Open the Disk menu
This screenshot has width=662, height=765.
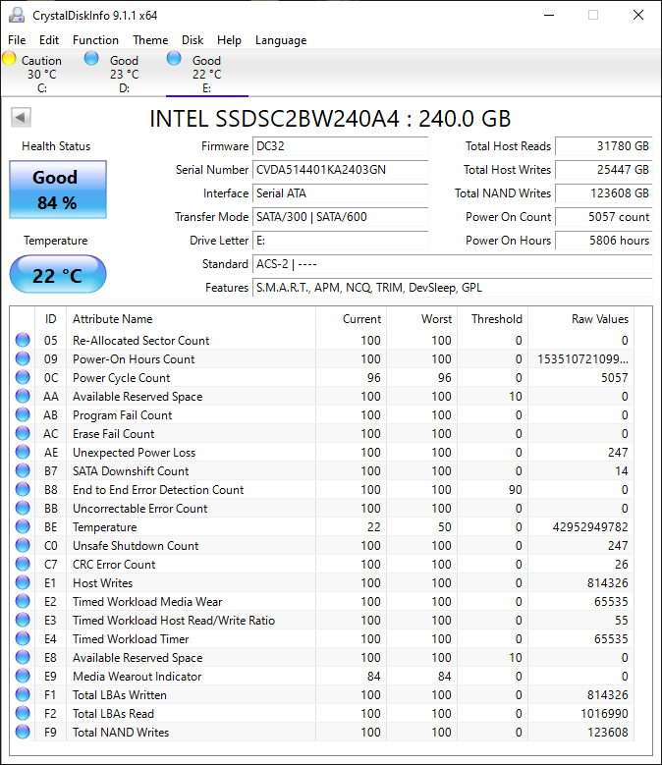[x=193, y=40]
